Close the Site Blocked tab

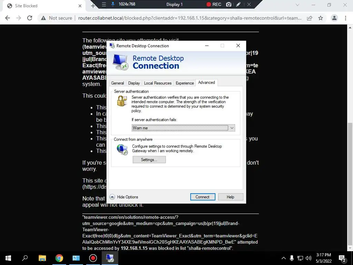coord(80,6)
